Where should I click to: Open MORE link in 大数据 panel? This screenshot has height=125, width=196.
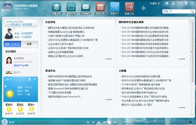pyautogui.click(x=182, y=108)
